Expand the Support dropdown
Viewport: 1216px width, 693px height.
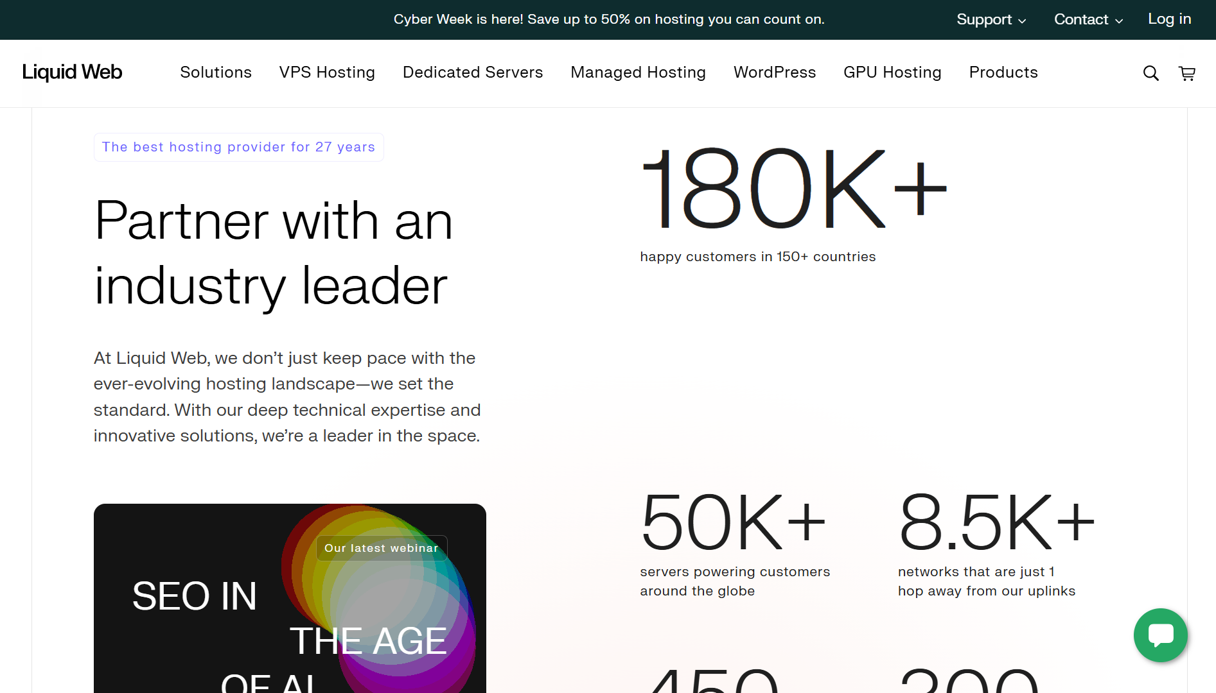991,20
